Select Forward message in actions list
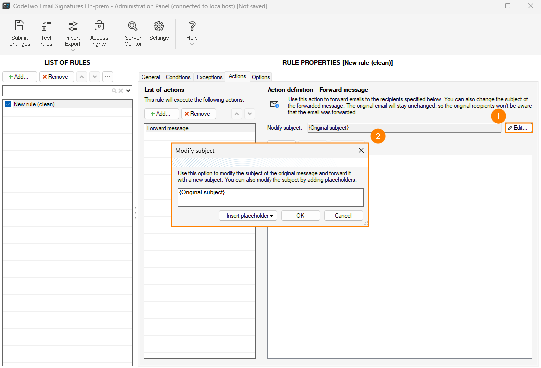The image size is (541, 368). [x=168, y=128]
